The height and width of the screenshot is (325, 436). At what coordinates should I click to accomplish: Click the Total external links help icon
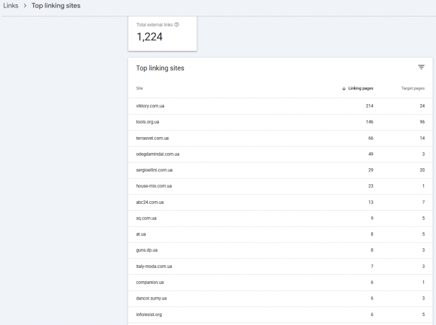coord(177,25)
